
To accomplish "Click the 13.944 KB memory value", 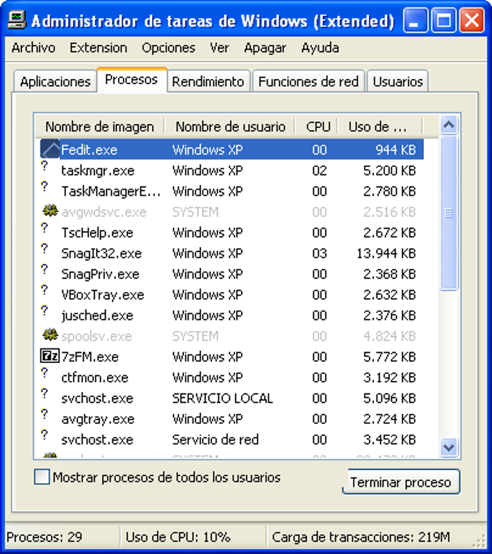I will click(x=386, y=254).
